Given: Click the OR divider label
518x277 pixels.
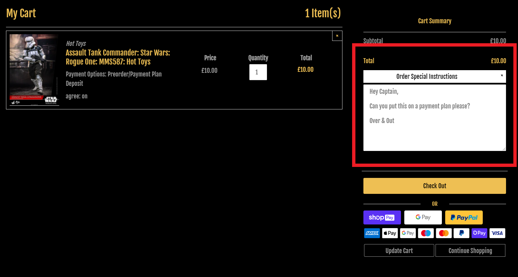Looking at the screenshot, I should [x=435, y=204].
